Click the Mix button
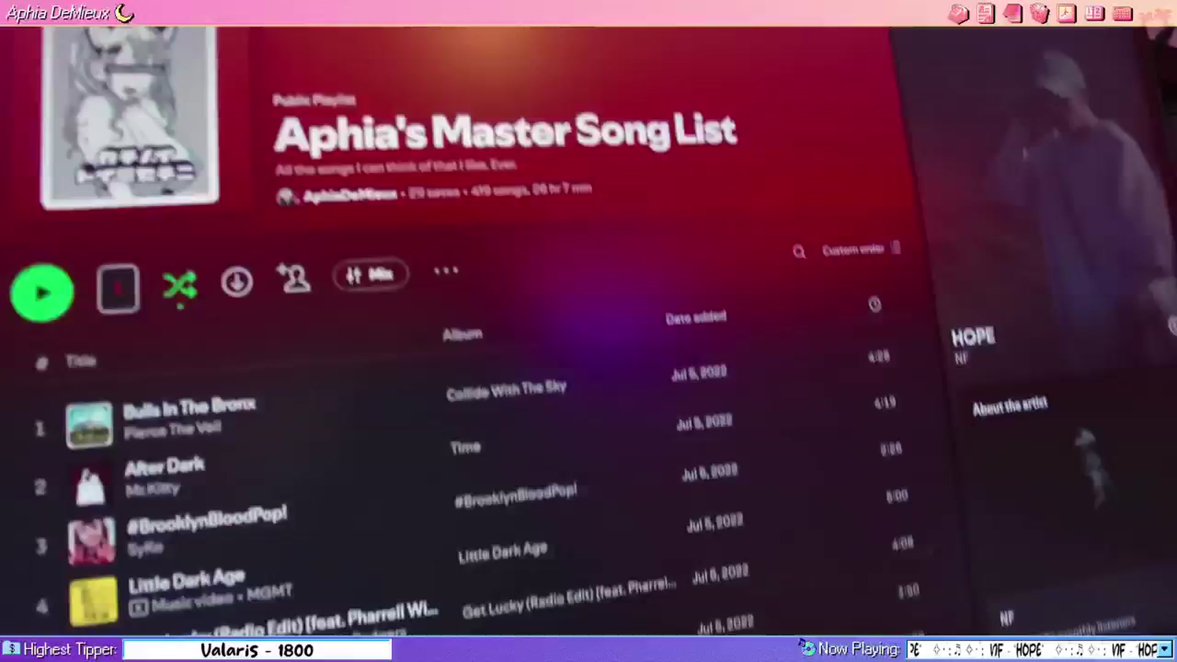Image resolution: width=1177 pixels, height=662 pixels. click(x=371, y=275)
